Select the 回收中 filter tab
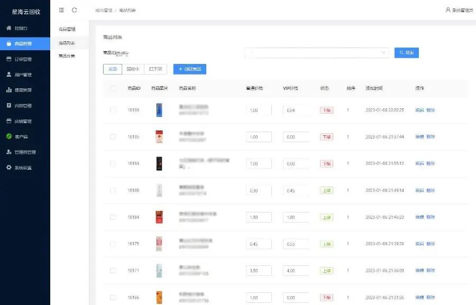This screenshot has height=305, width=476. point(133,69)
